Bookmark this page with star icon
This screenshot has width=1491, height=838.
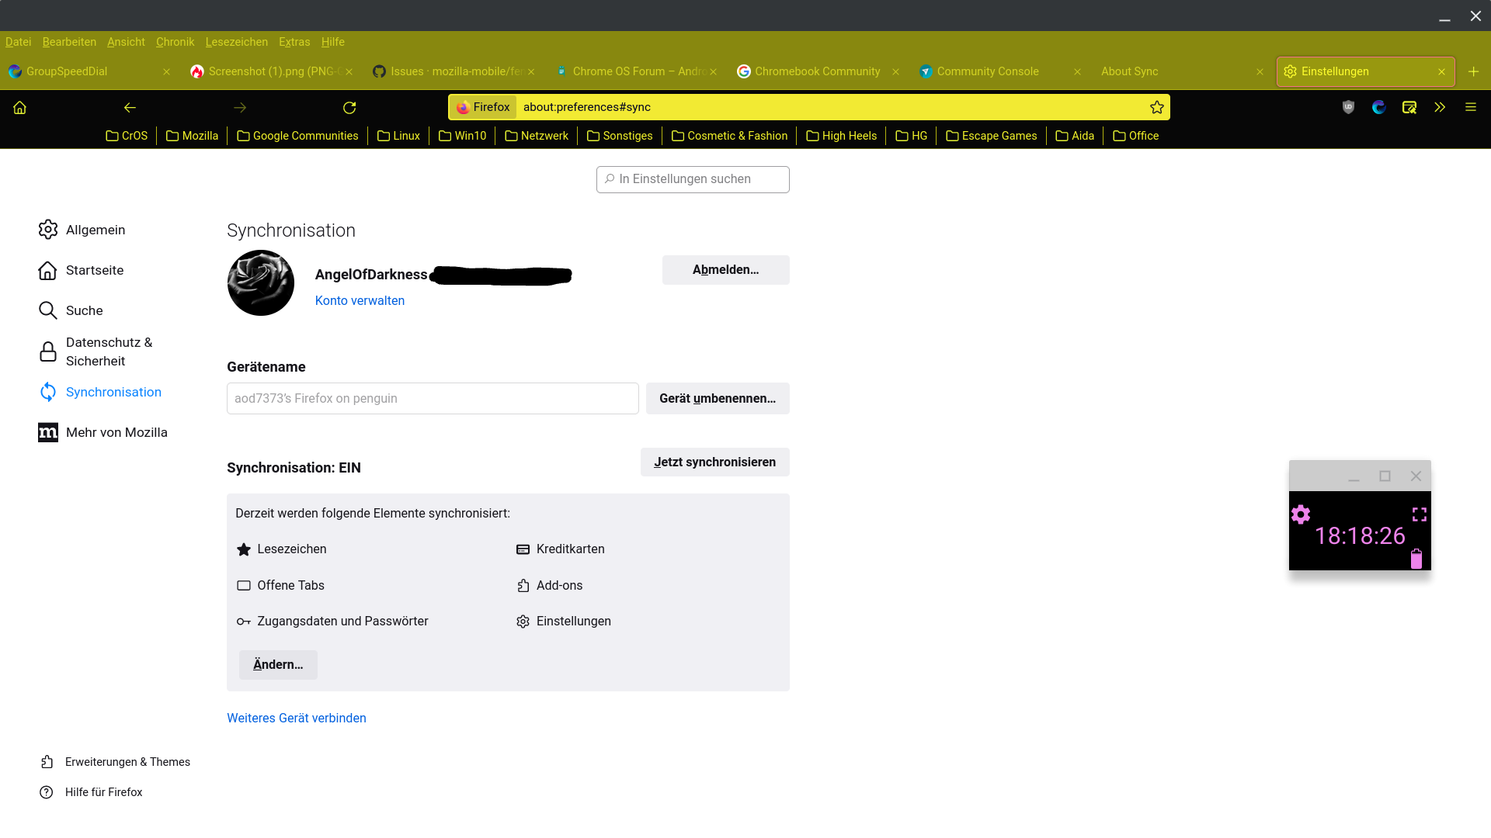point(1157,107)
